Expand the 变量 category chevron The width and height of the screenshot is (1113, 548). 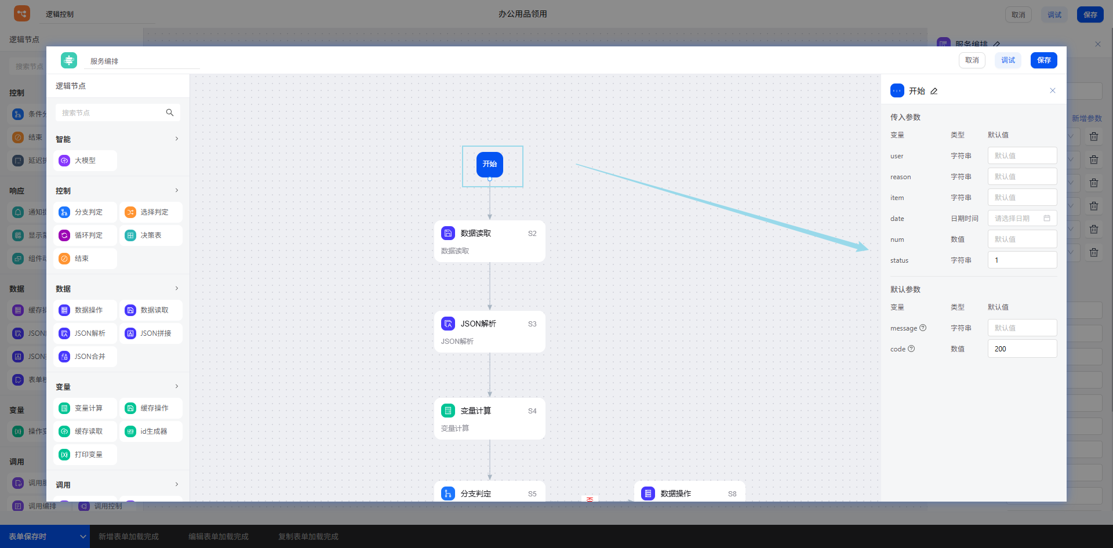coord(177,386)
